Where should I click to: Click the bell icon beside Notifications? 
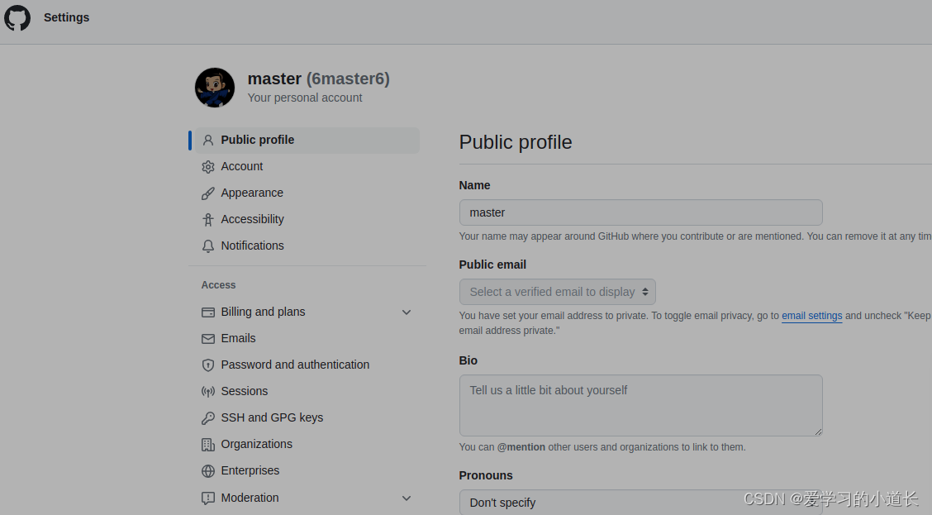[208, 246]
